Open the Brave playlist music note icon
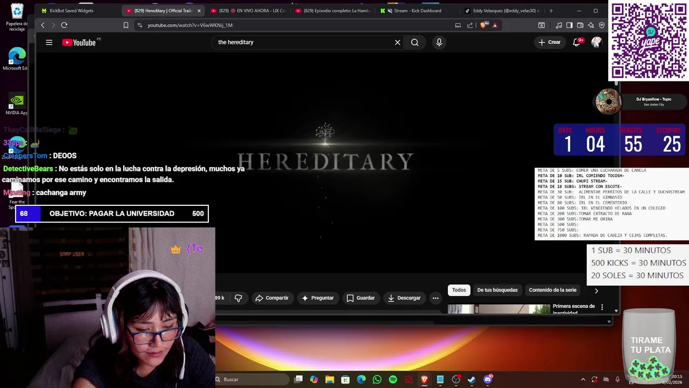Screen dimensions: 689x388 [x=558, y=25]
